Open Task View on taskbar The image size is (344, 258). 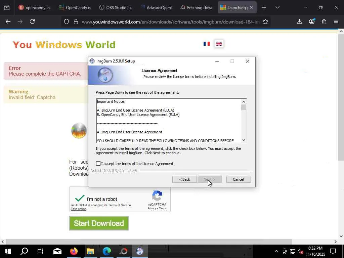(40, 251)
